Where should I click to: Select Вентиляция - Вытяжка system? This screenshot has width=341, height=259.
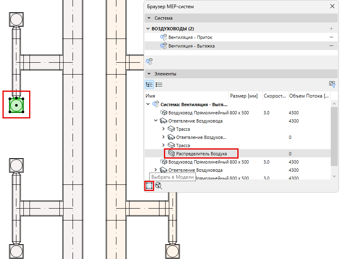[241, 45]
